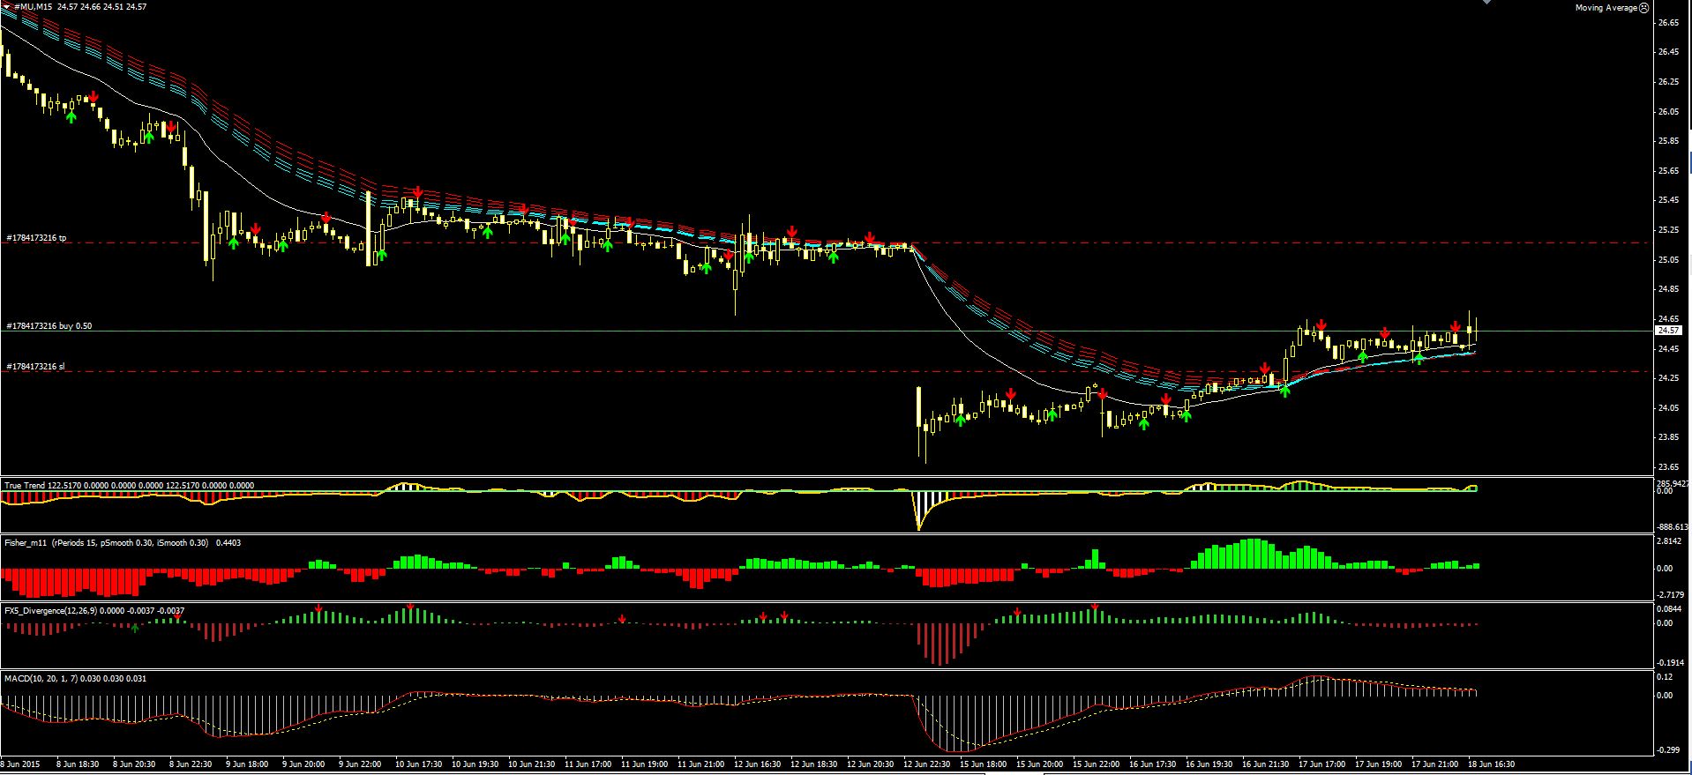
Task: Click the 10 Jun 17:30 time label
Action: point(419,764)
